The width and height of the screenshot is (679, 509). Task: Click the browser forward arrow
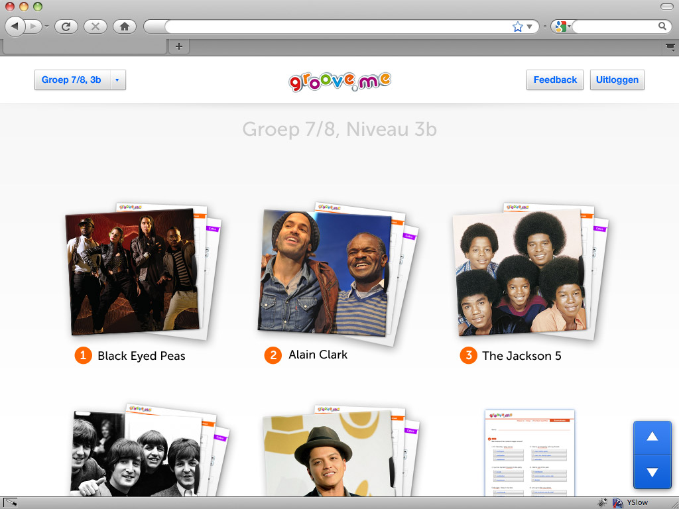click(33, 27)
